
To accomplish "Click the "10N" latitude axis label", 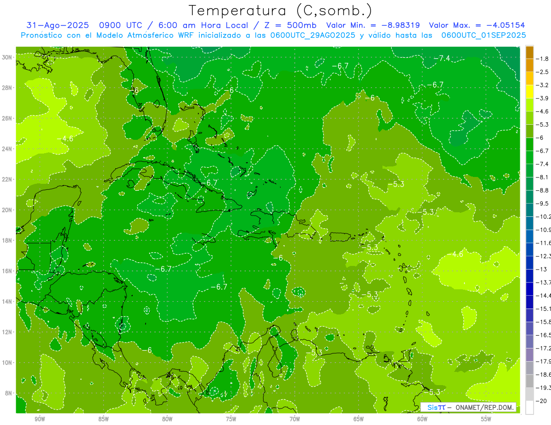I will (7, 363).
